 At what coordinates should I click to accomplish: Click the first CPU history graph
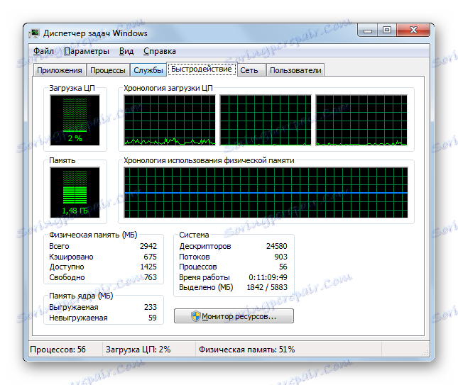[170, 120]
